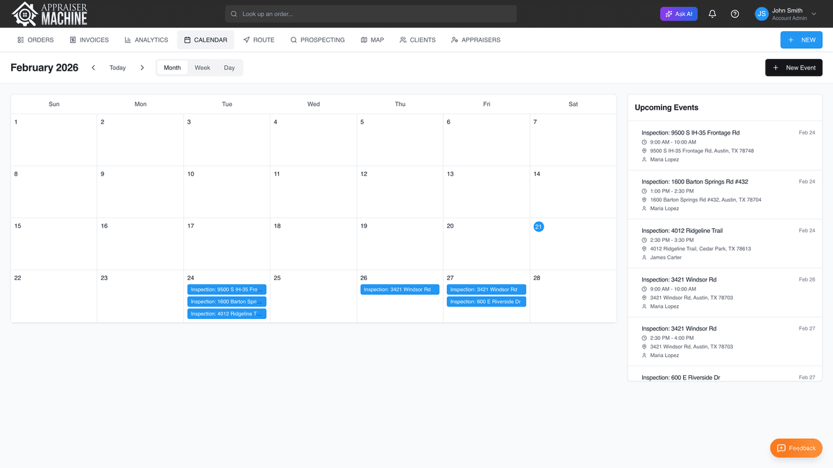Jump to Today on the calendar

(117, 67)
